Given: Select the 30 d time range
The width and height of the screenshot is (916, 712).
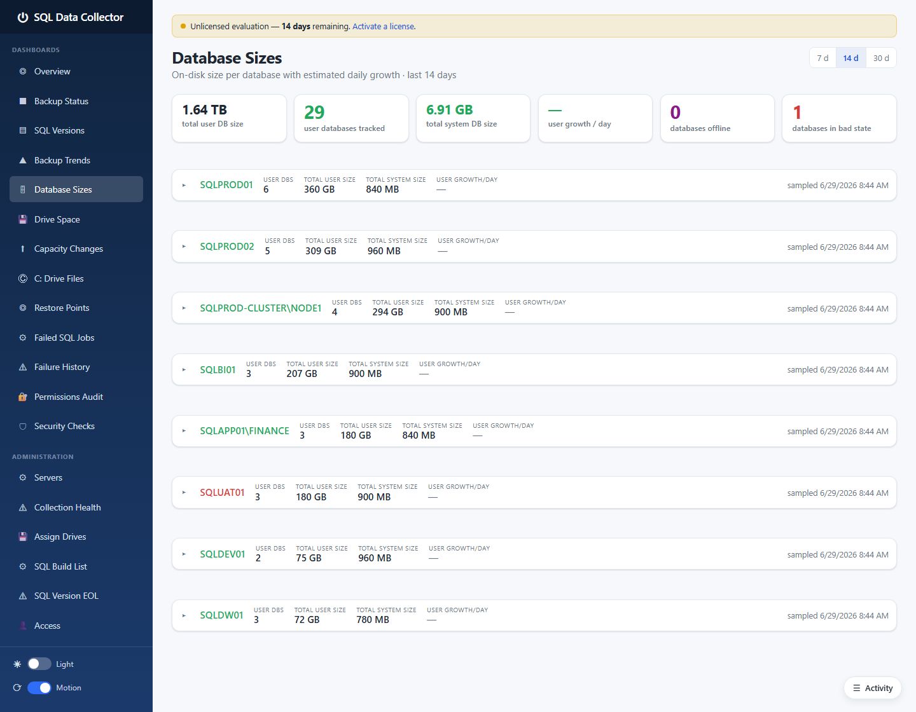Looking at the screenshot, I should tap(881, 58).
